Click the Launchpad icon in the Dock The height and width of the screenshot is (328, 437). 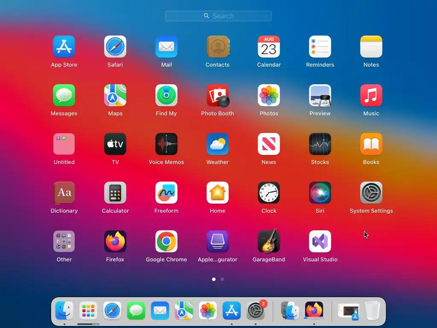click(88, 310)
